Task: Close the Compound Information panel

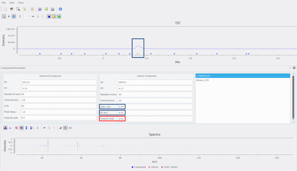Action: click(294, 68)
